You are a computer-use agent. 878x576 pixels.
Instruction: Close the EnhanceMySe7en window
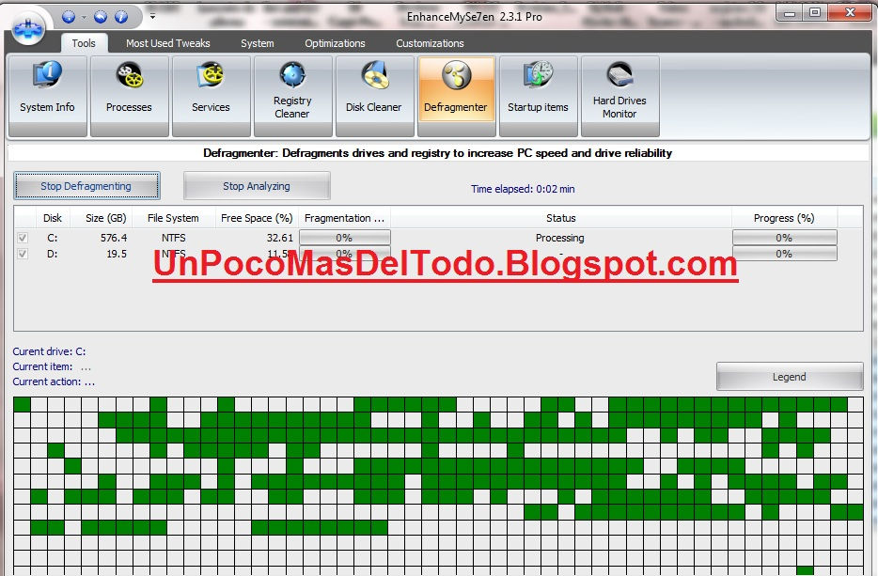coord(850,13)
